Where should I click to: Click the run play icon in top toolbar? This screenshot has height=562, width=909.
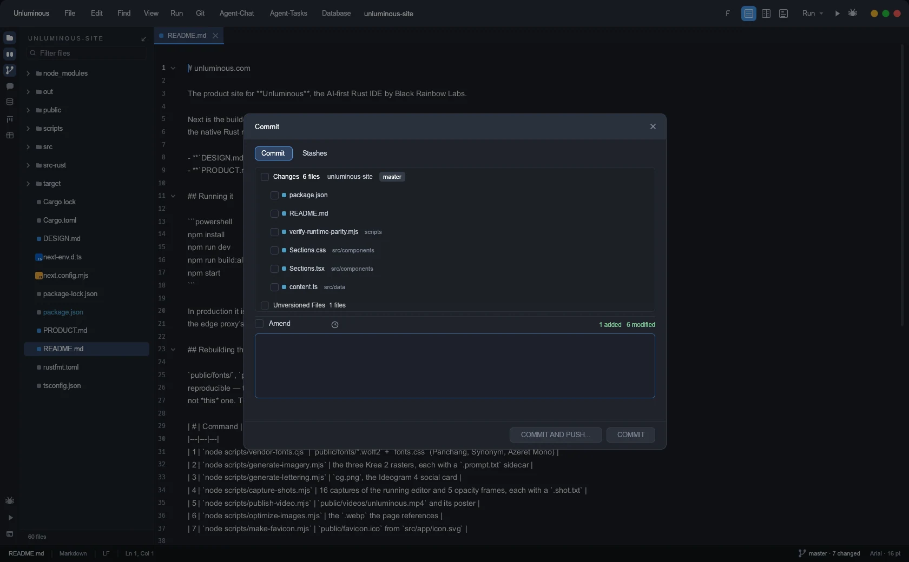click(x=838, y=14)
